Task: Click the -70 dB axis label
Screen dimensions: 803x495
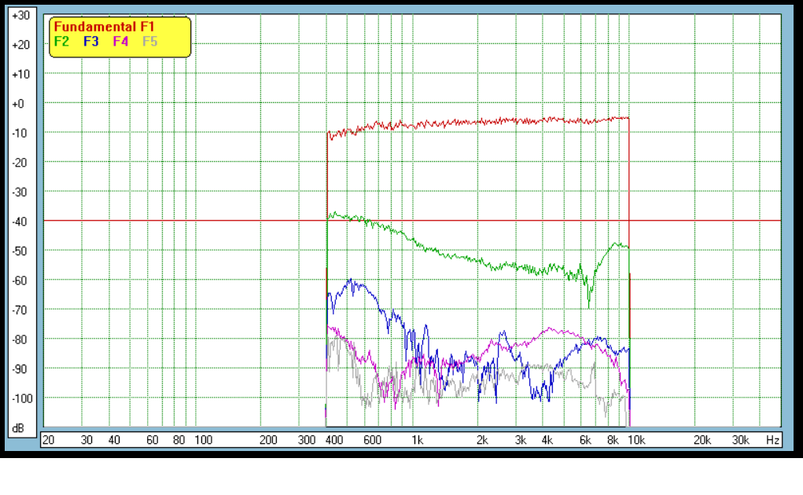Action: (20, 310)
